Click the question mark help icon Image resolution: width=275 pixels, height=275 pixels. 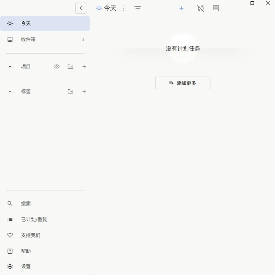click(x=10, y=251)
